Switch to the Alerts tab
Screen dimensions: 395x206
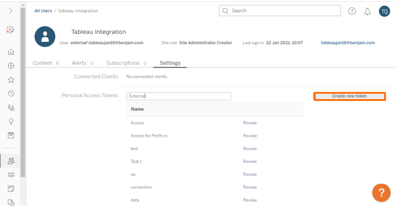point(83,63)
